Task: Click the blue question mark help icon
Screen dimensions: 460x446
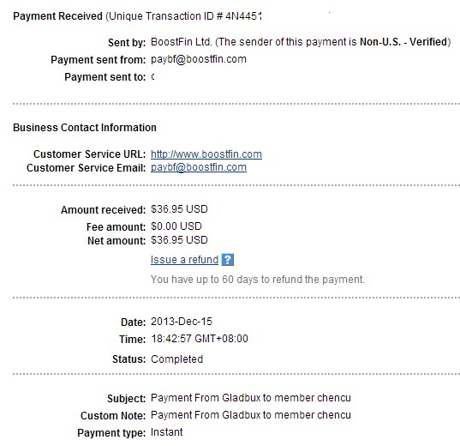Action: (x=227, y=260)
